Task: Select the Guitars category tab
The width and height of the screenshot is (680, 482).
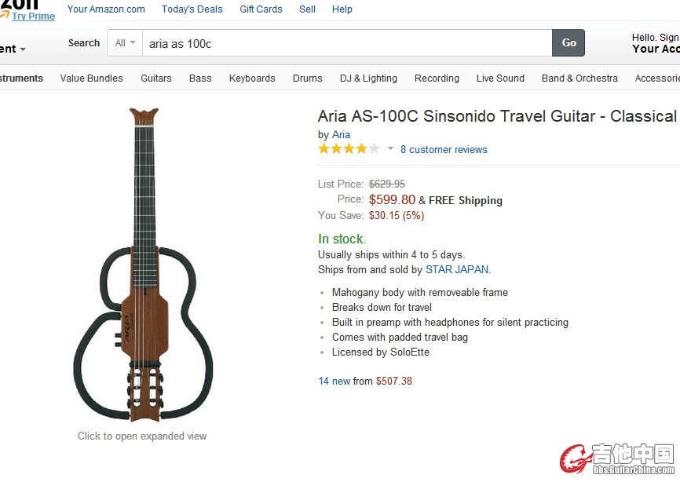Action: point(156,79)
